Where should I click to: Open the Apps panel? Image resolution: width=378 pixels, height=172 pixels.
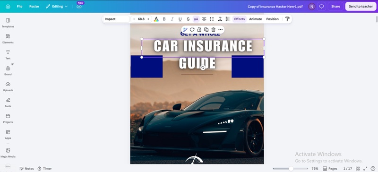click(x=8, y=134)
